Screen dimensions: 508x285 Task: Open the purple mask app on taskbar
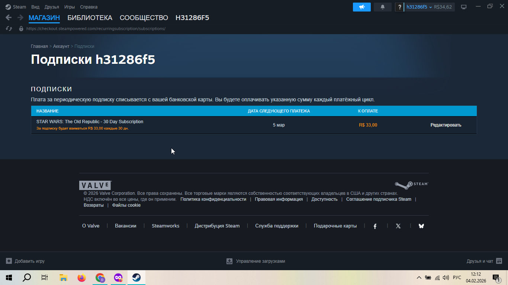tap(118, 278)
